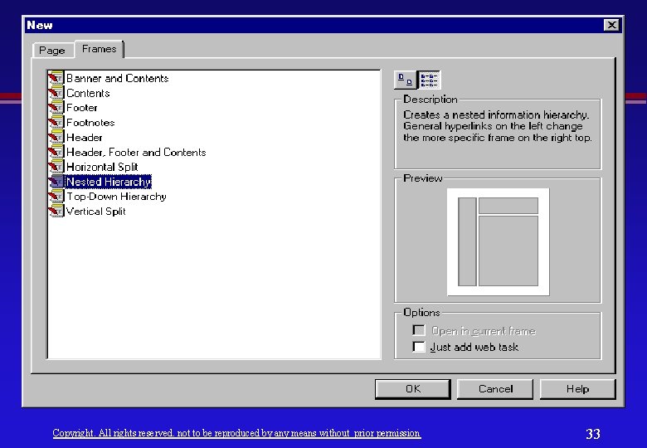Image resolution: width=647 pixels, height=448 pixels.
Task: Choose the Top-Down Hierarchy template
Action: click(x=116, y=197)
